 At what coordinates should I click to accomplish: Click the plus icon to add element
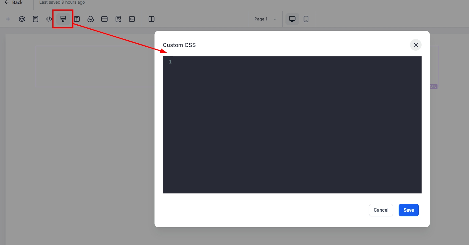click(8, 19)
